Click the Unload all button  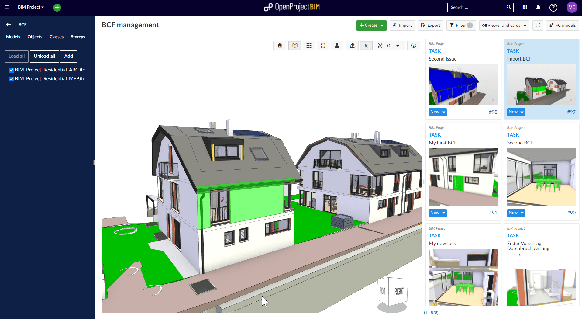tap(44, 56)
